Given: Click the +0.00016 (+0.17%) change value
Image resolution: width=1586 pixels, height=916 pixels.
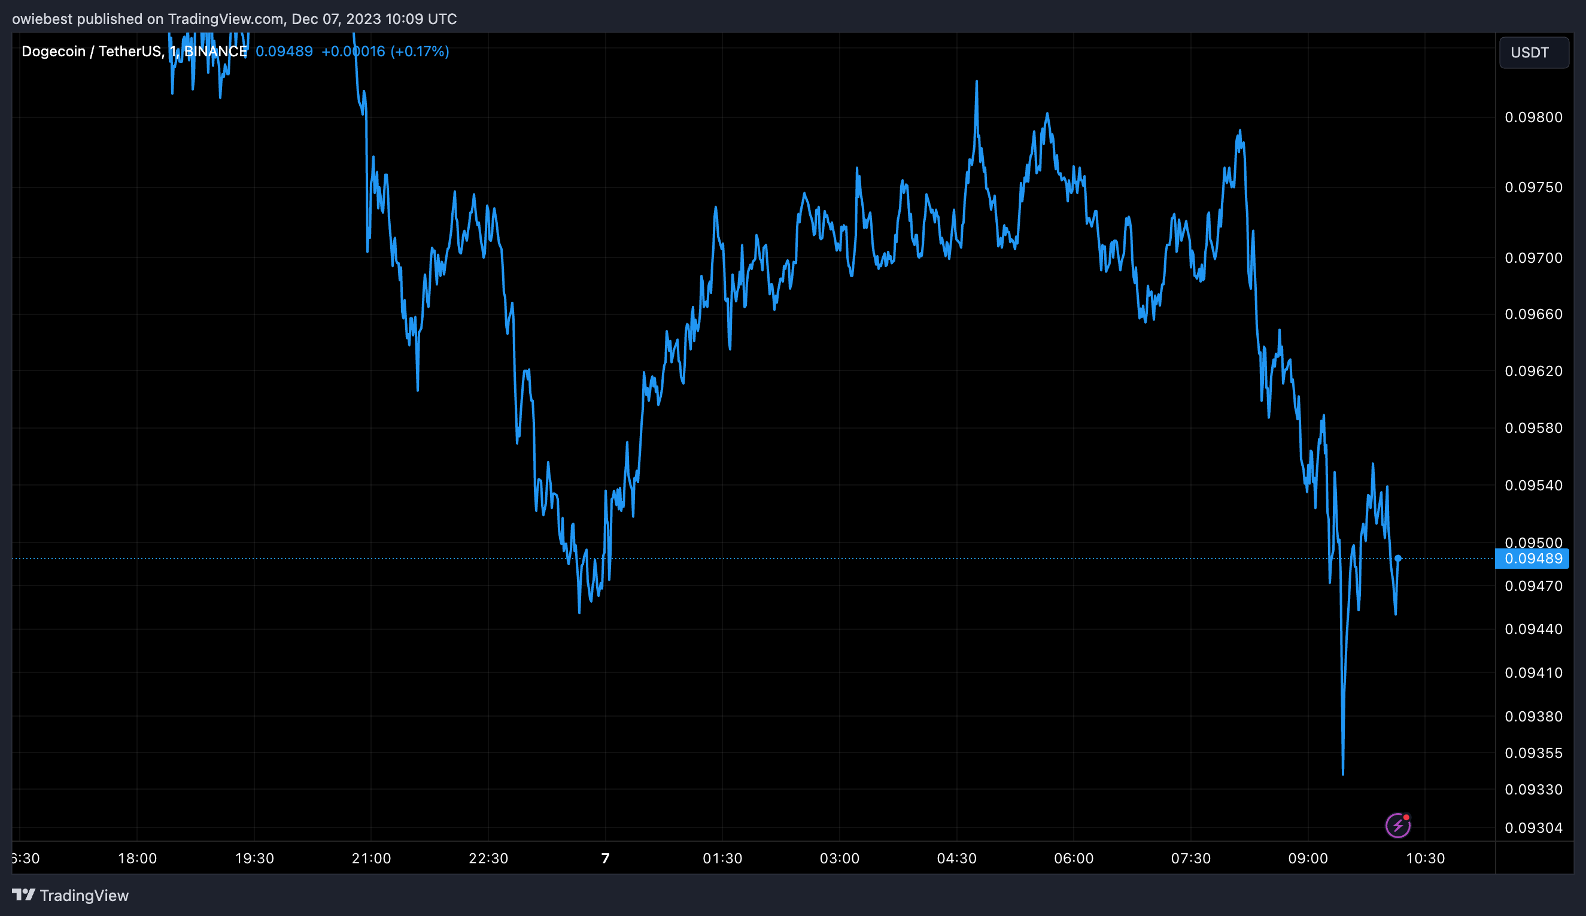Looking at the screenshot, I should [x=385, y=51].
